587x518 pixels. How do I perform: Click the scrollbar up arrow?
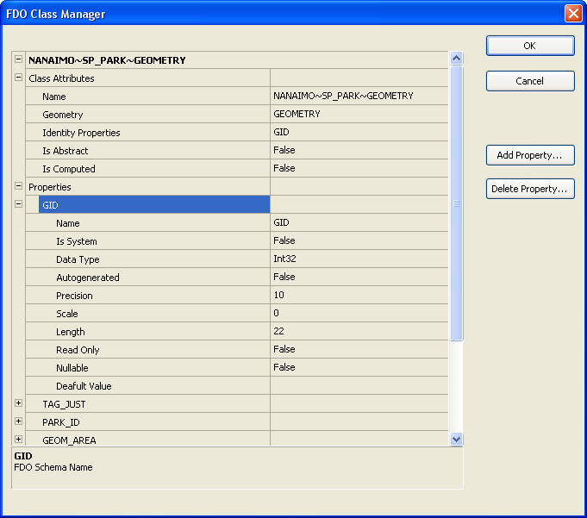(x=456, y=59)
